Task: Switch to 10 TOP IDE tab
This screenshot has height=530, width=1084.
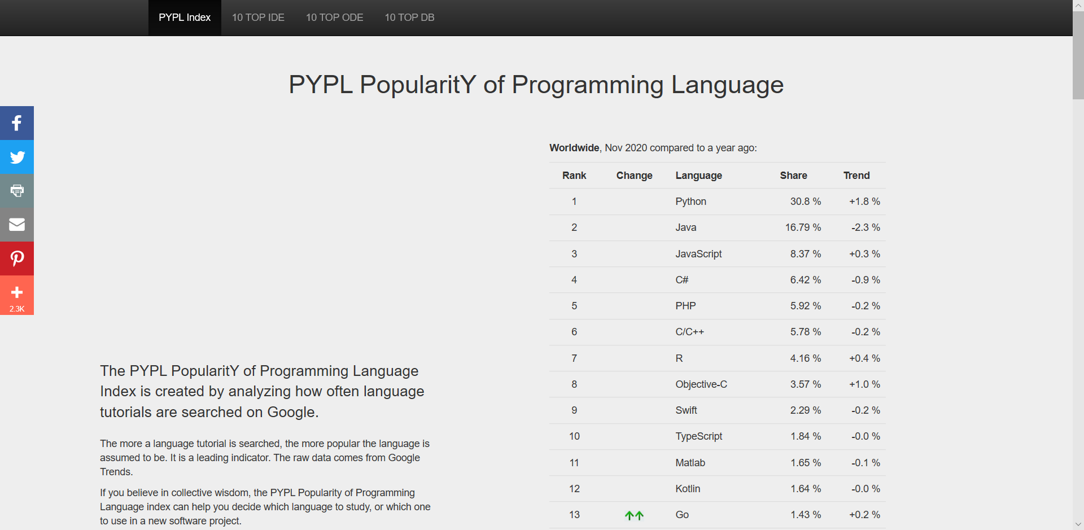Action: pos(258,17)
